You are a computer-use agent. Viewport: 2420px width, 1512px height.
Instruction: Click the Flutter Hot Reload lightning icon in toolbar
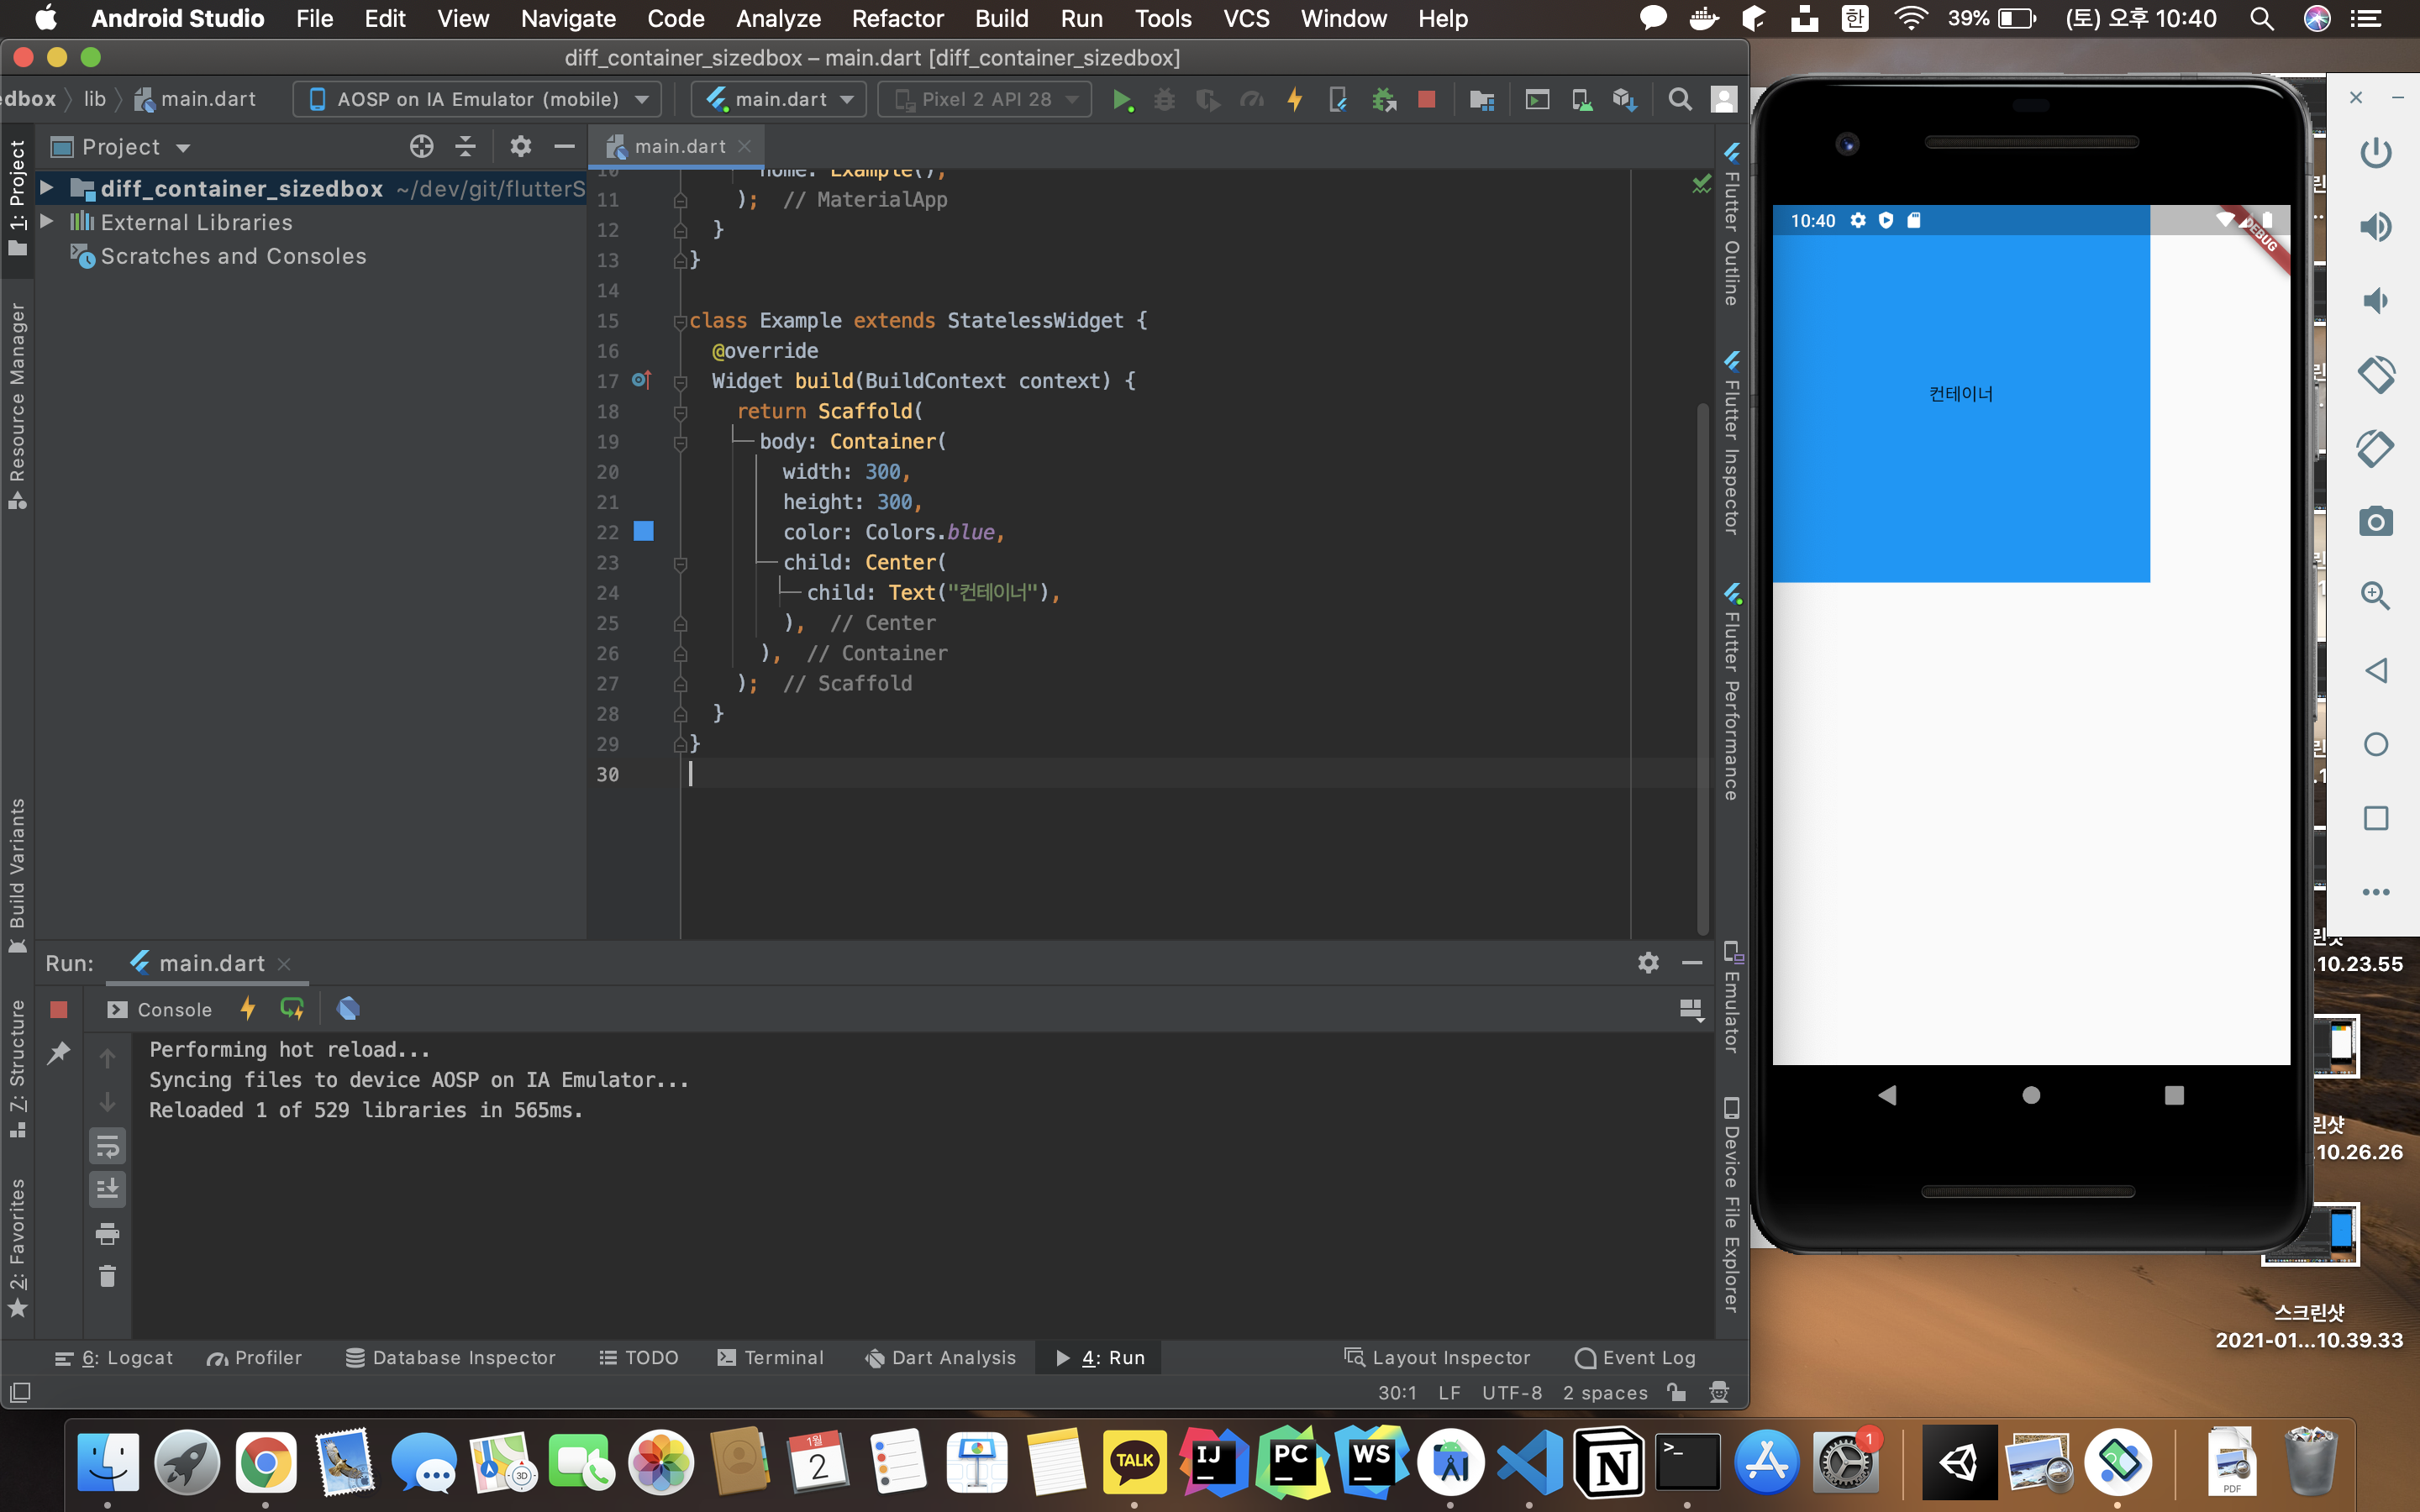(1295, 99)
